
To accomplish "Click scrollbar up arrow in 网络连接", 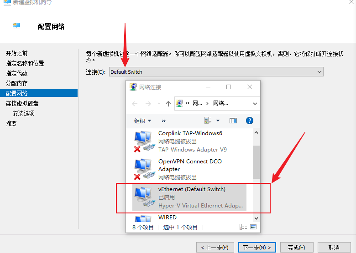I will point(257,132).
